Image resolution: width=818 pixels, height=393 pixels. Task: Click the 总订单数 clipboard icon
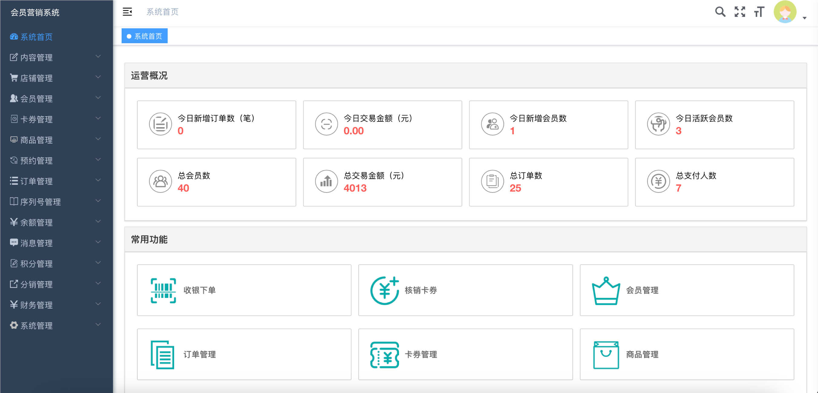pyautogui.click(x=492, y=181)
